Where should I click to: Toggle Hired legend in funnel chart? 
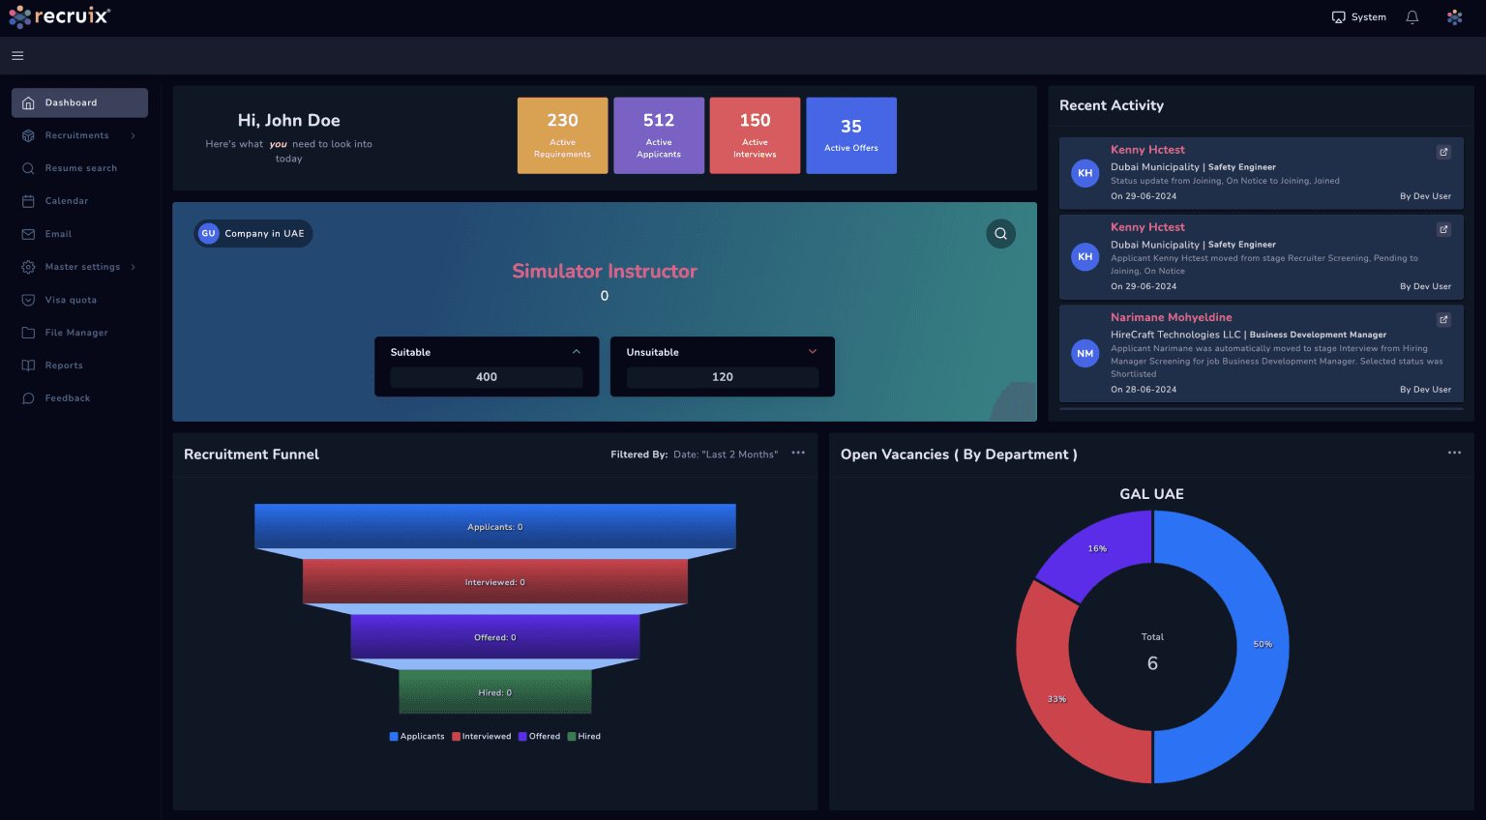[x=584, y=737]
